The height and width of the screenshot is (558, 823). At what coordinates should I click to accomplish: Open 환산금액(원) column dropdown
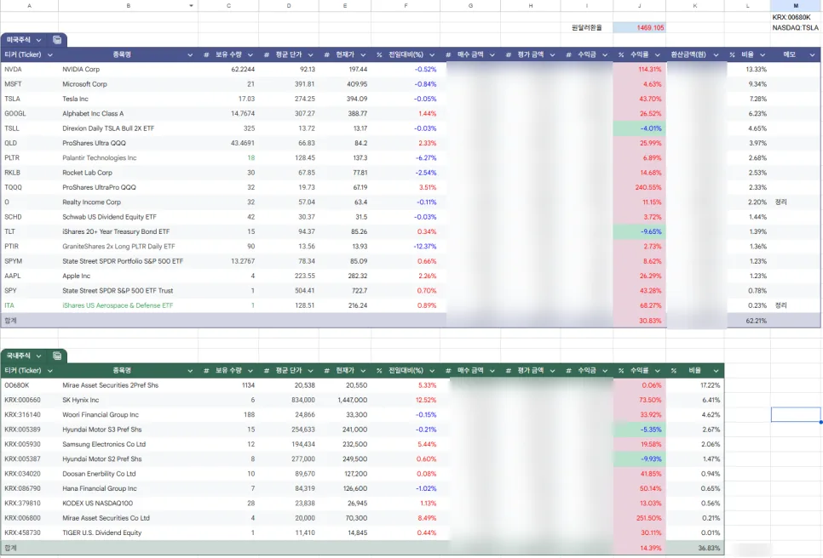click(716, 55)
